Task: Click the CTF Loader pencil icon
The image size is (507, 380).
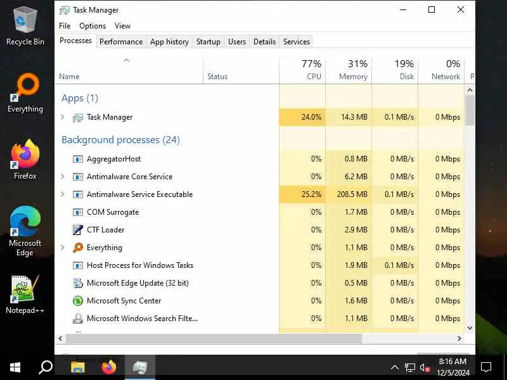Action: tap(77, 230)
